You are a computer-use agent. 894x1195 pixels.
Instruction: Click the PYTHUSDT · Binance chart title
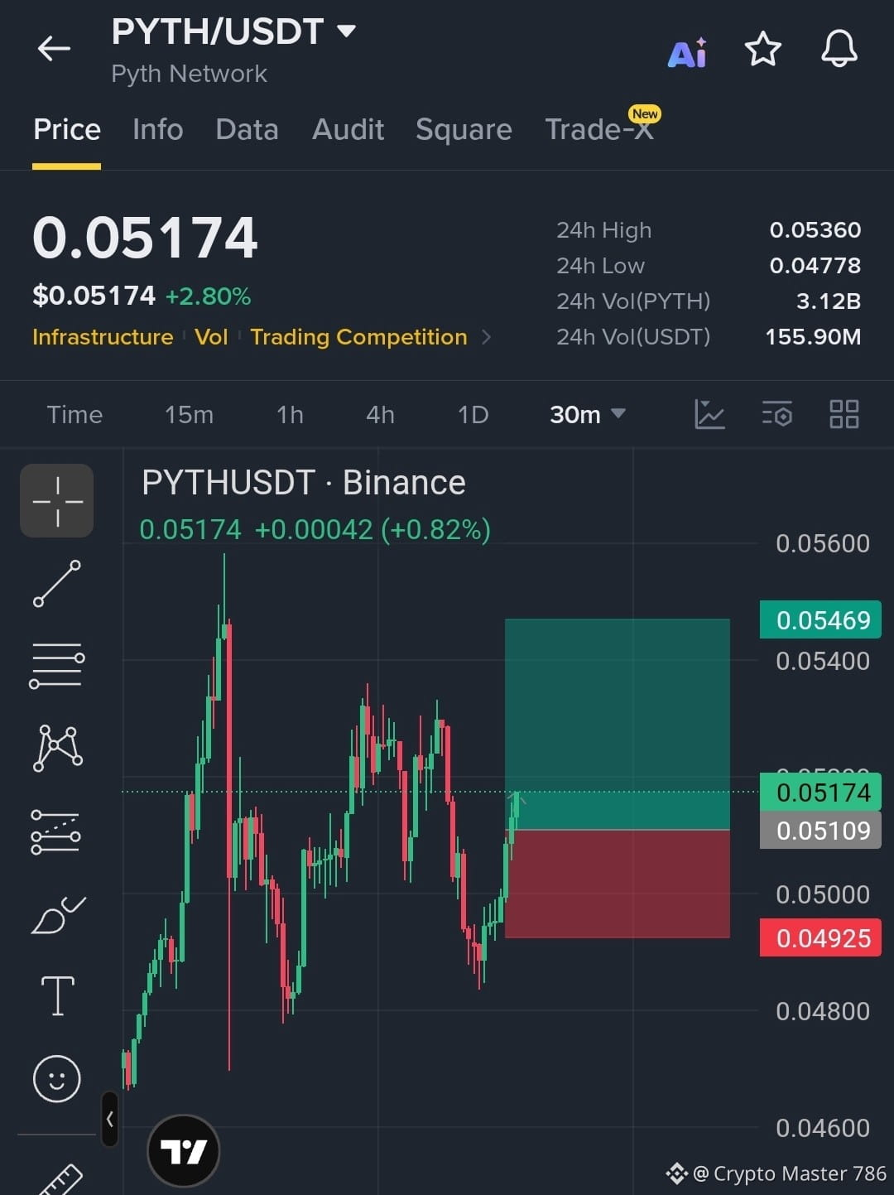tap(304, 483)
